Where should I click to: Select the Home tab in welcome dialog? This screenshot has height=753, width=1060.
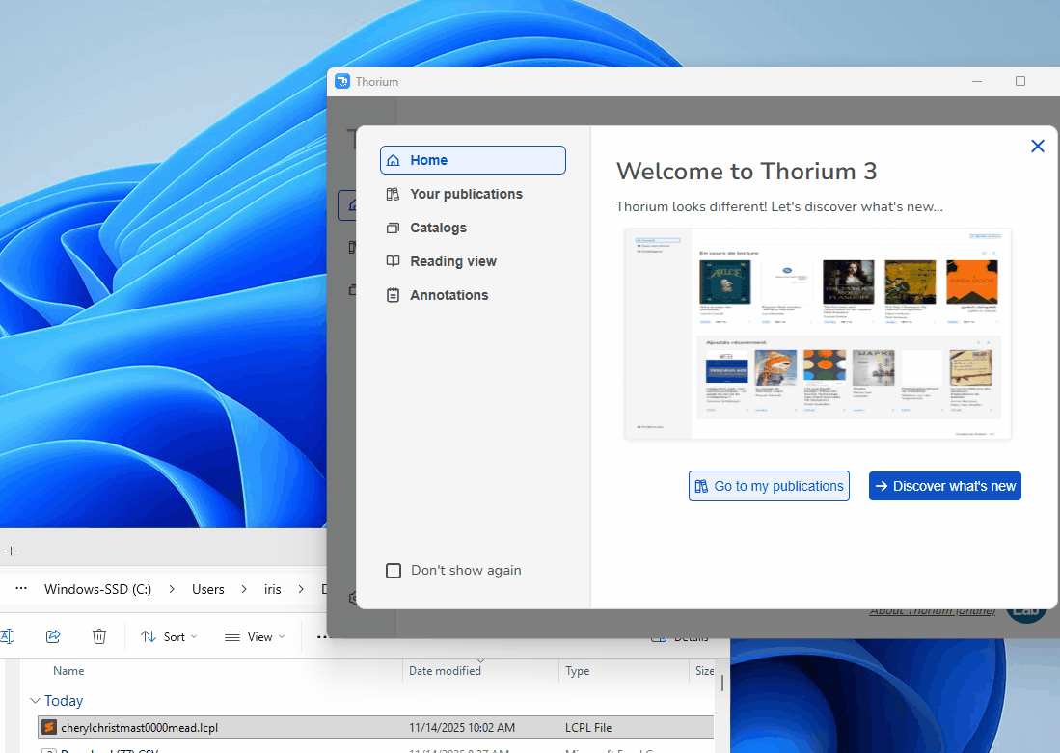(x=473, y=160)
